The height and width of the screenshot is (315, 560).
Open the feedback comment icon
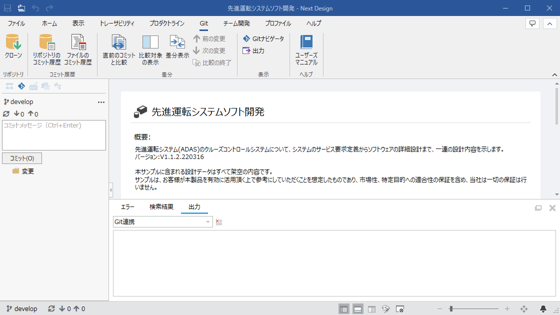point(532,23)
